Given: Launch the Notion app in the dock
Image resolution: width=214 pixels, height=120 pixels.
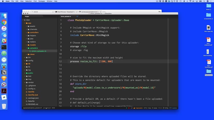Looking at the screenshot, I should (4, 72).
